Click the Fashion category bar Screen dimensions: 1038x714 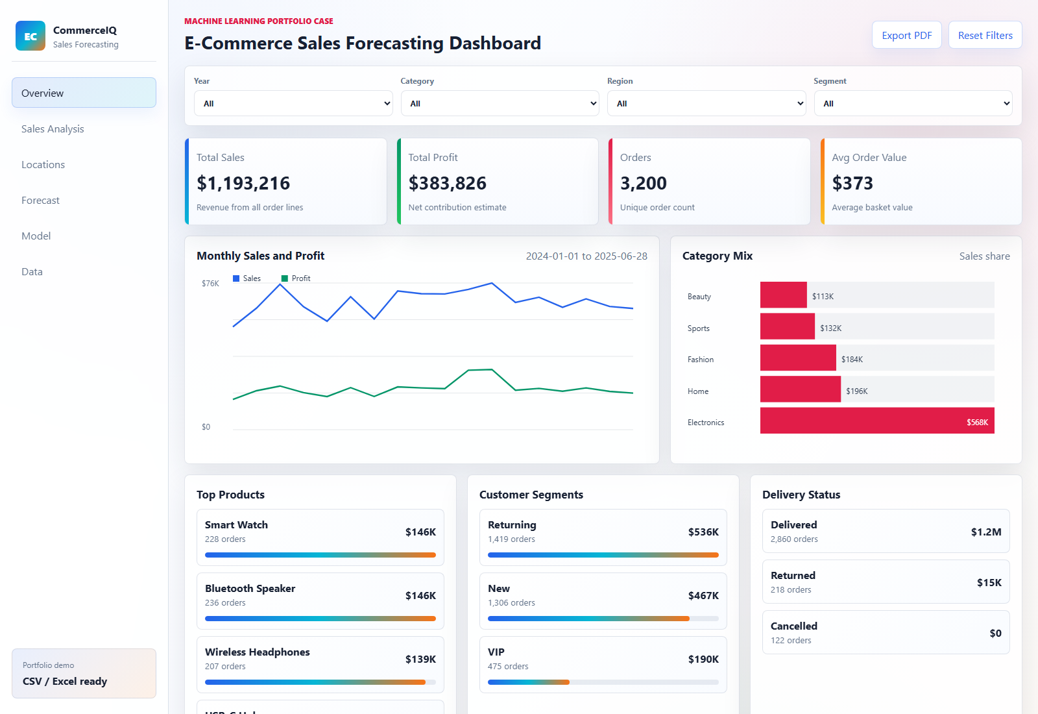point(798,358)
